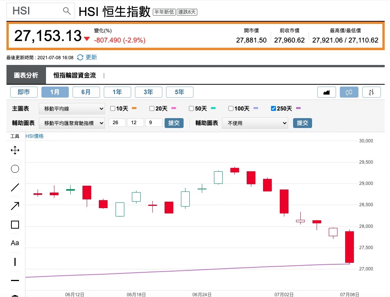Submit the MACD indicator settings
The width and height of the screenshot is (390, 297).
coord(174,123)
